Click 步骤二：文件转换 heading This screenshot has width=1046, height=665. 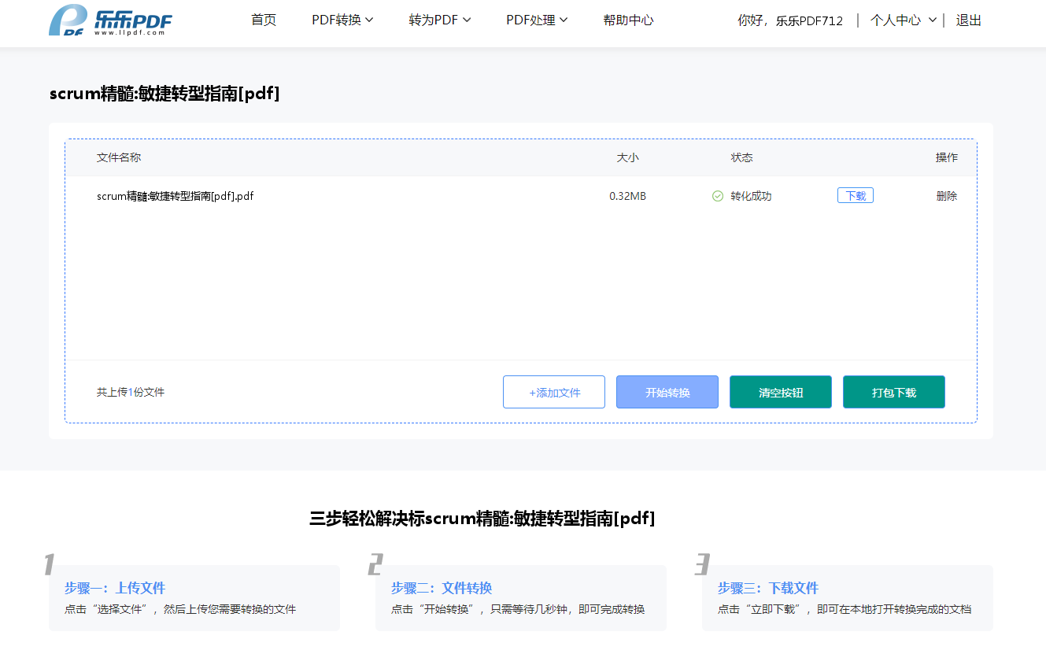(442, 588)
